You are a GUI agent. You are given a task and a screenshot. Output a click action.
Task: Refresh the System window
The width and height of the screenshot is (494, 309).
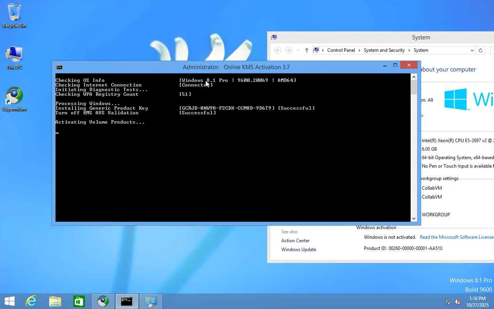[x=480, y=50]
